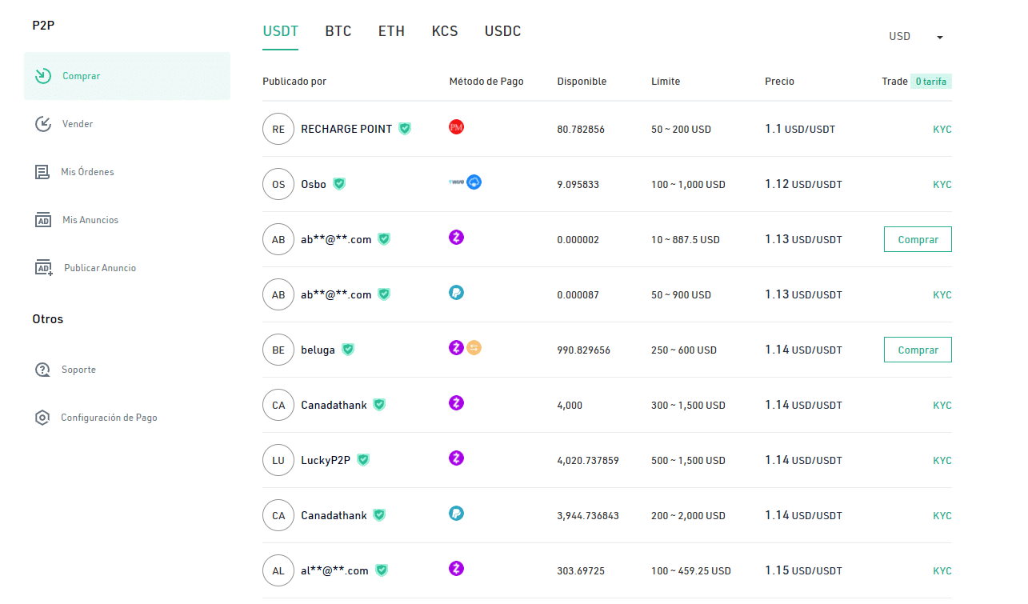Open the Vender section in sidebar
Viewport: 1028px width, 604px height.
pos(78,124)
